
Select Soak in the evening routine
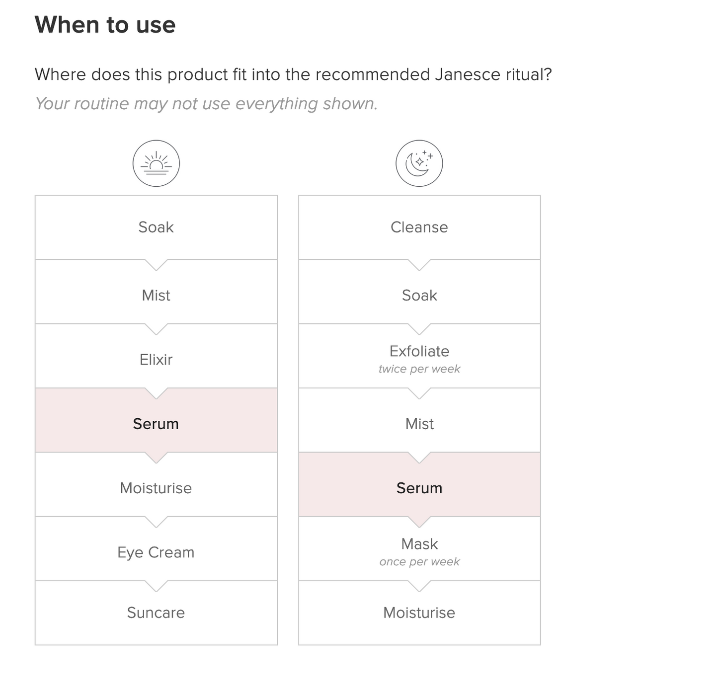[x=419, y=295]
